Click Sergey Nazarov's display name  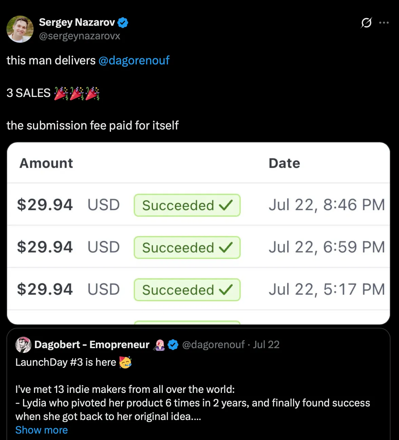[77, 22]
